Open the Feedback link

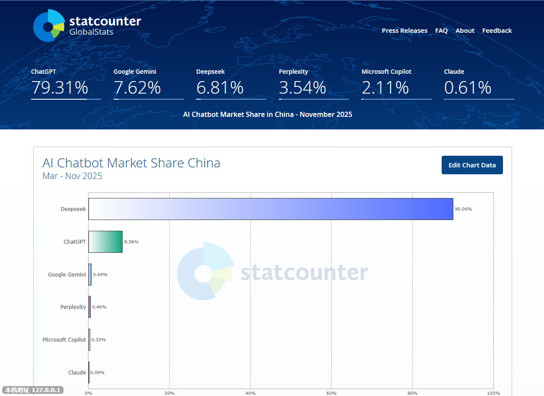click(497, 31)
